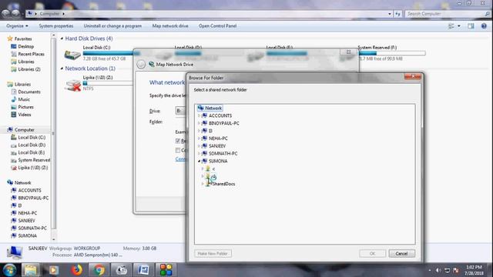
Task: Open Explorer help icon
Action: coord(484,26)
